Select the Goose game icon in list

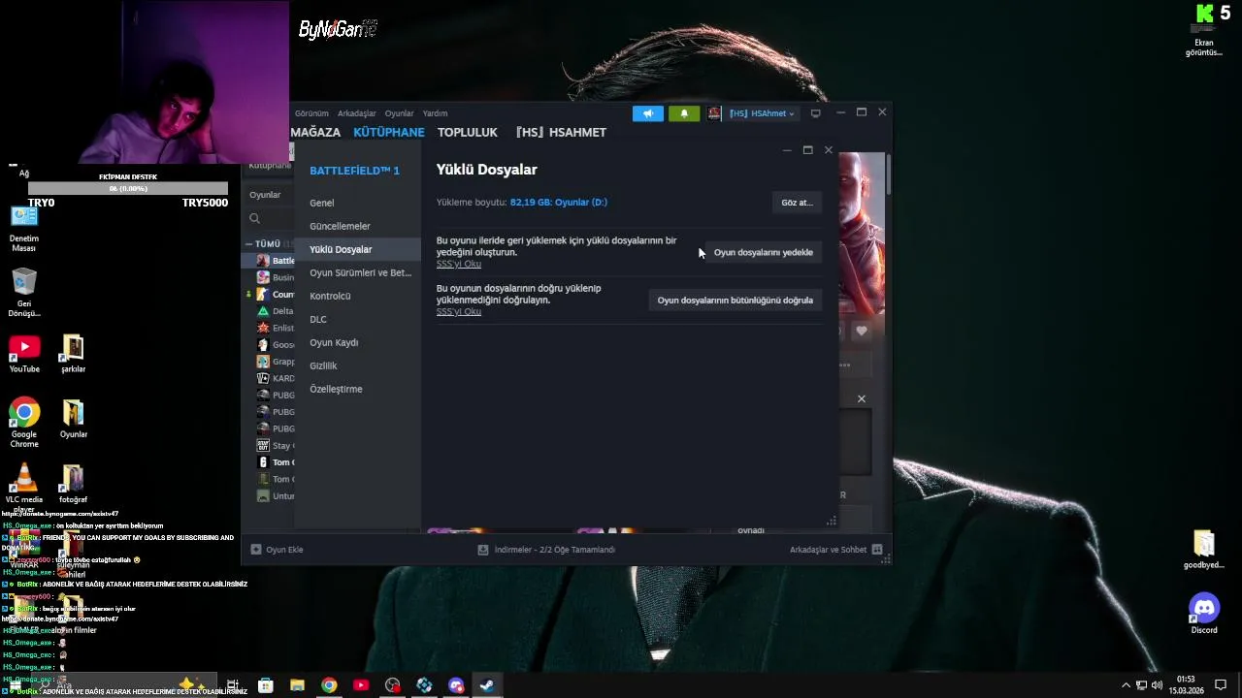coord(263,344)
